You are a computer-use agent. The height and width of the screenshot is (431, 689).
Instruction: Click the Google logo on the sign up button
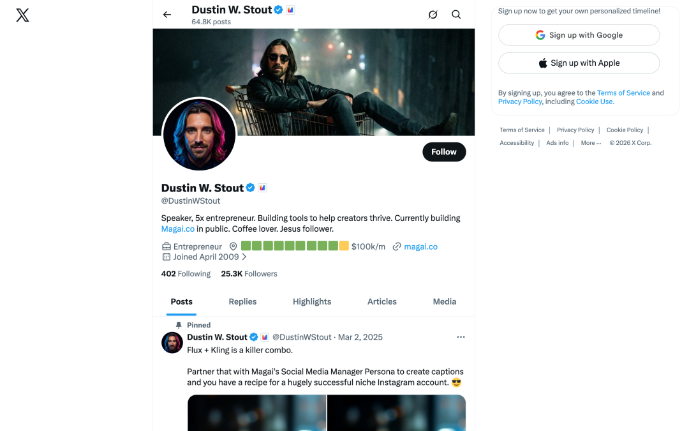click(540, 34)
